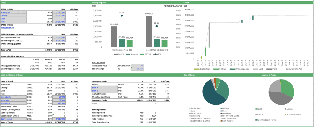Click Cost Inflation & Other legend entry
The width and height of the screenshot is (314, 127).
pos(199,121)
